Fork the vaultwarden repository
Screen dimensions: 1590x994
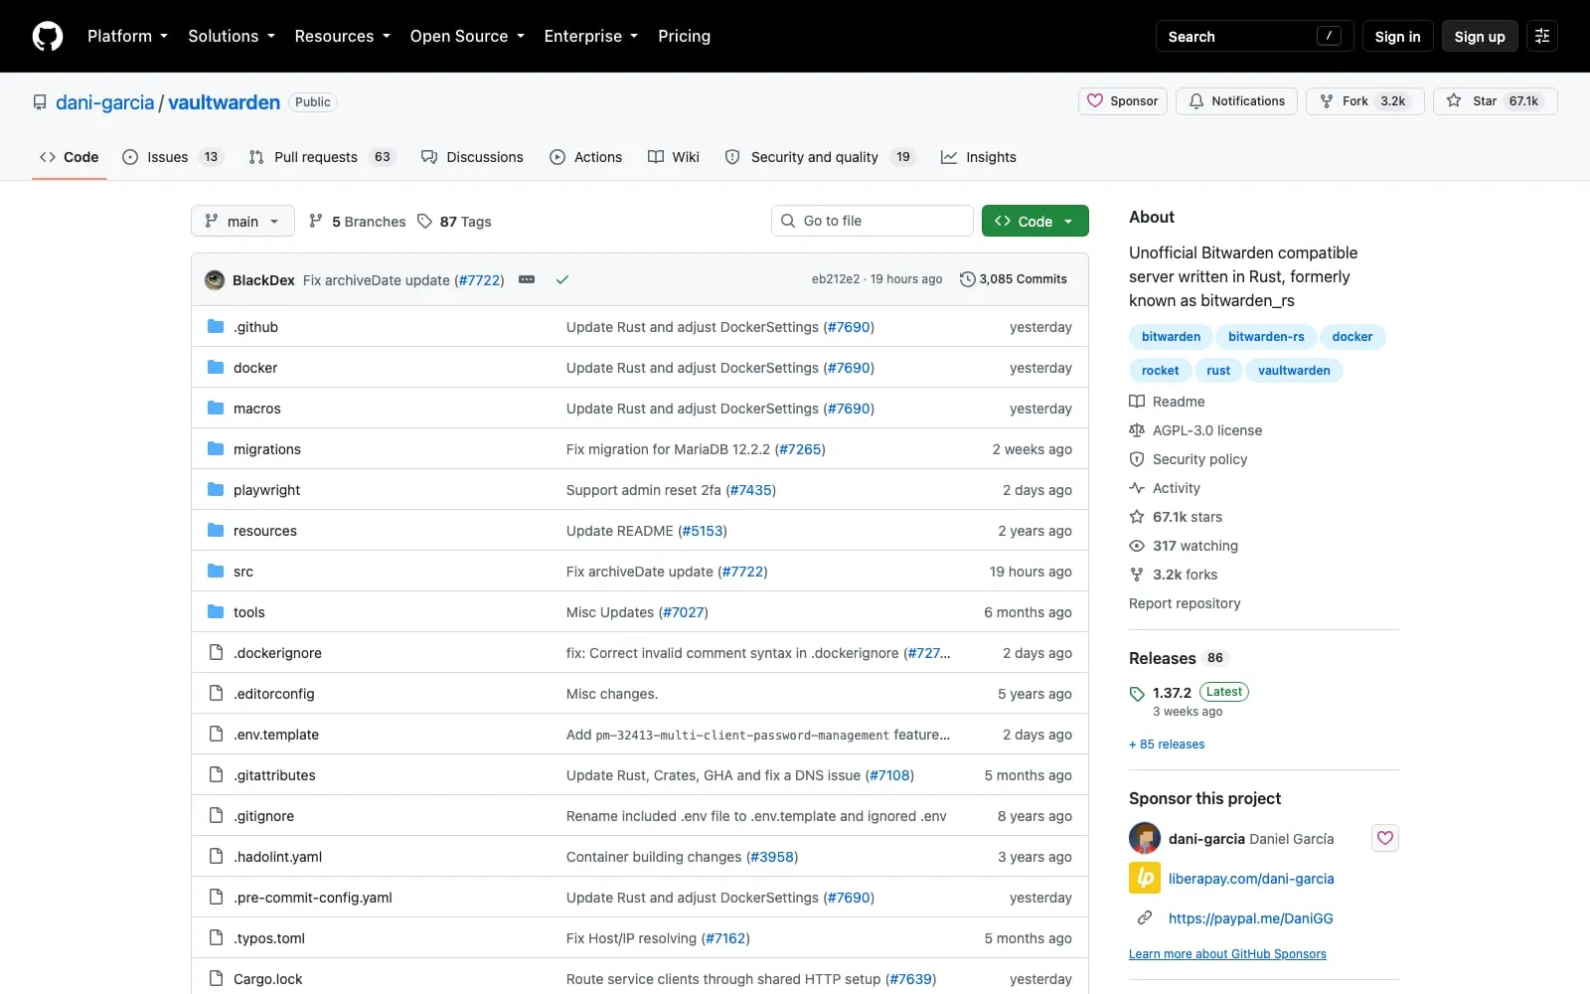pyautogui.click(x=1365, y=101)
